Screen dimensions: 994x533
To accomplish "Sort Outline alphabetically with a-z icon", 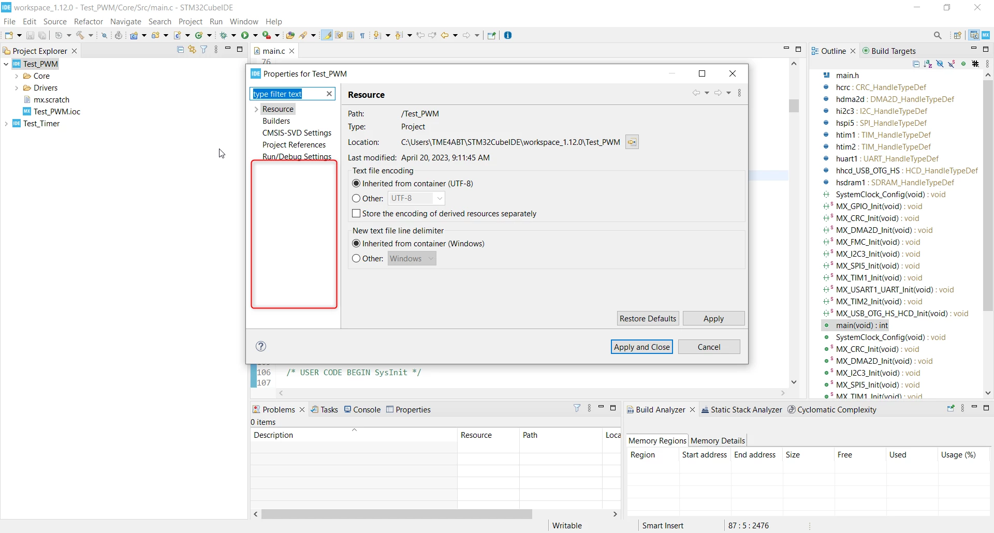I will 928,64.
